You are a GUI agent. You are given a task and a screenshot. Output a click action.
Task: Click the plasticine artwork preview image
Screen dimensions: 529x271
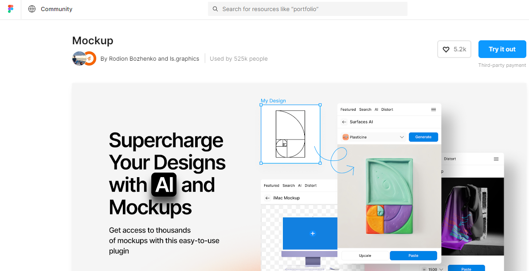pos(389,196)
